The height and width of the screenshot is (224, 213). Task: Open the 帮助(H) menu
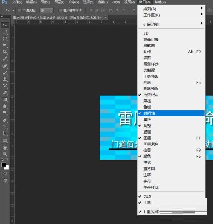pyautogui.click(x=160, y=2)
